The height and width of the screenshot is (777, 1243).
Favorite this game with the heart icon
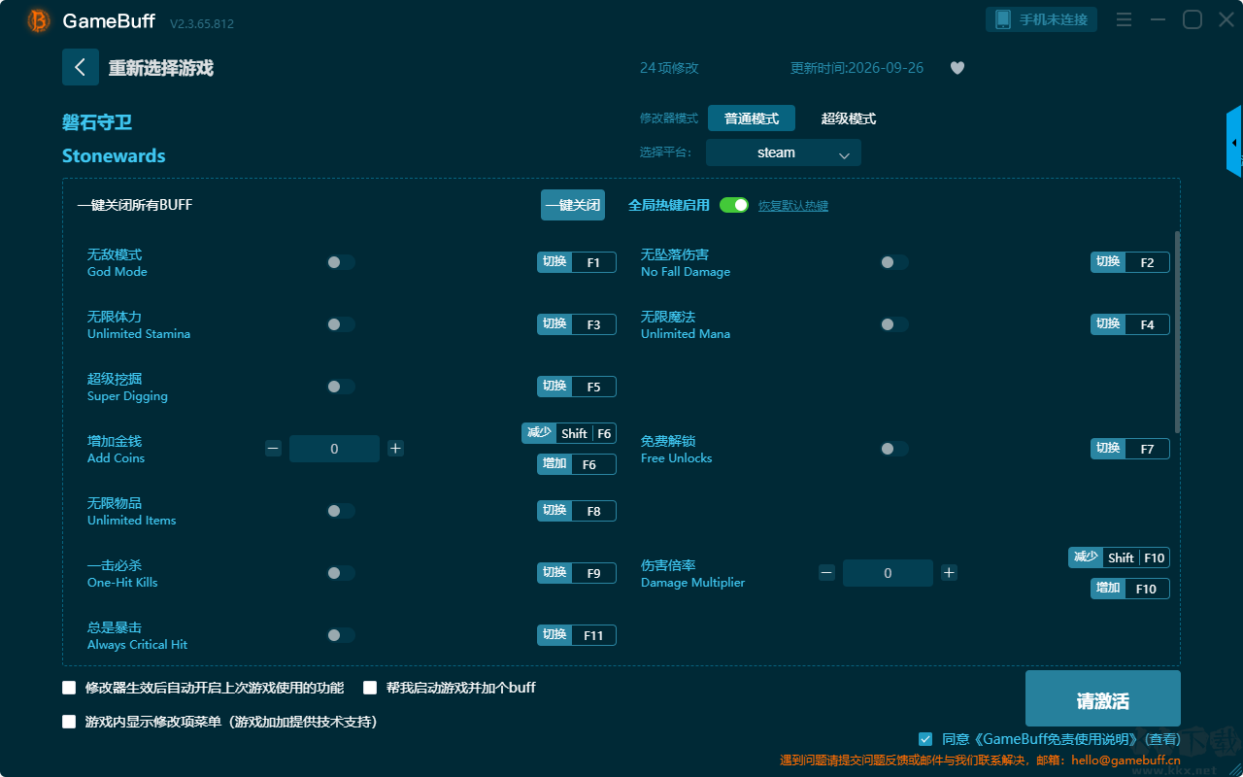pyautogui.click(x=957, y=68)
